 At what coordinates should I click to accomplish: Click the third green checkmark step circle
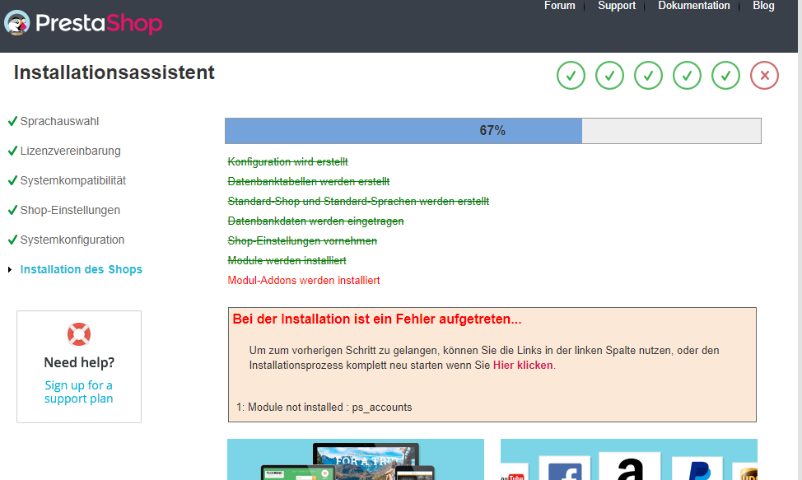coord(649,76)
